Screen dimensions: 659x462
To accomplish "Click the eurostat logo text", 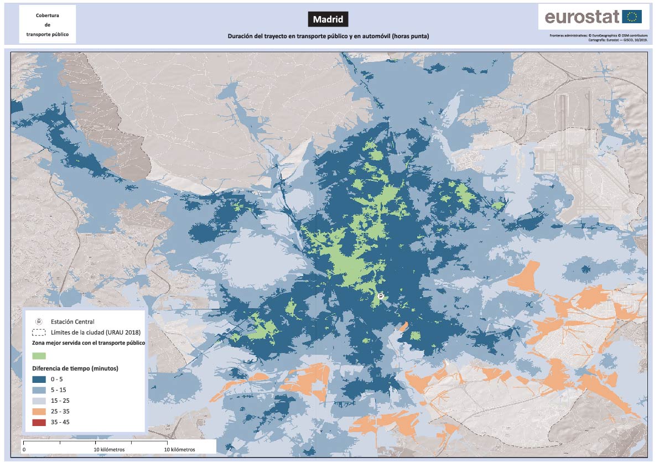I will [582, 17].
